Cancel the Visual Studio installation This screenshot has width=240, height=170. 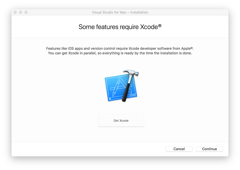click(x=179, y=149)
